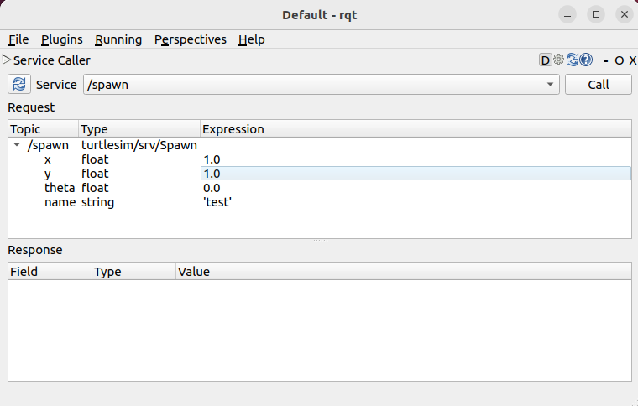The width and height of the screenshot is (638, 406).
Task: Open the Running menu
Action: point(118,39)
